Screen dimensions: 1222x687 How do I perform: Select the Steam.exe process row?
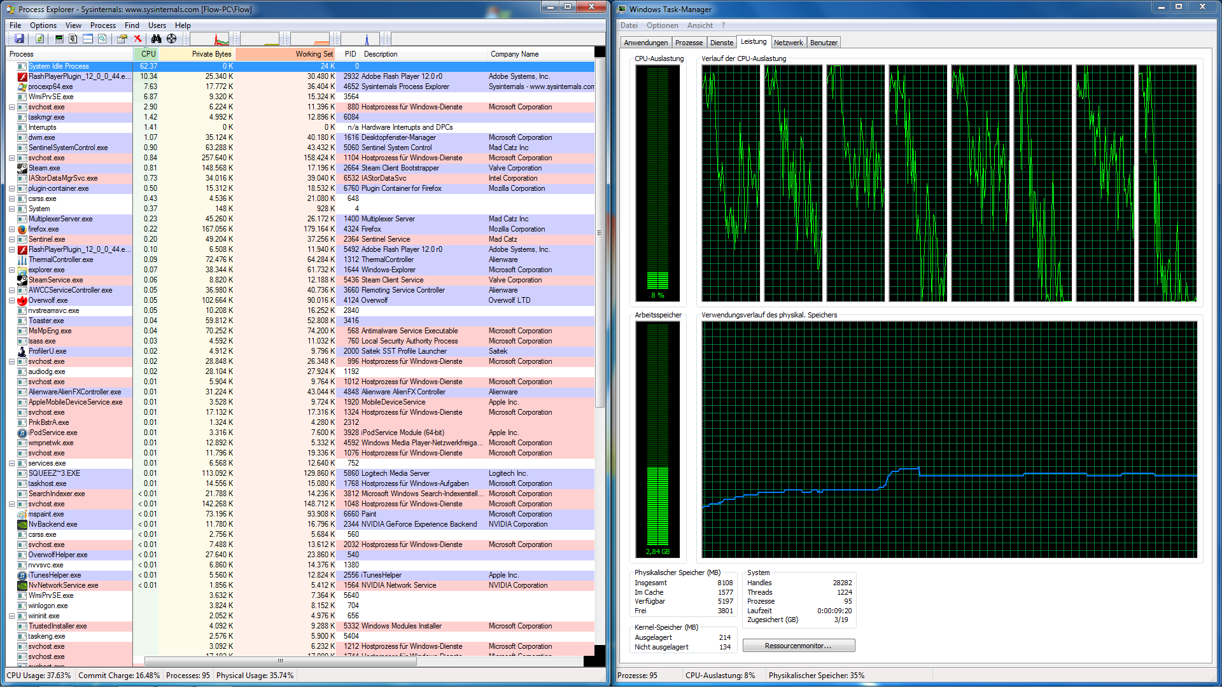45,168
